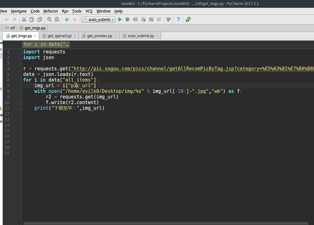
Task: Navigate back with blue left arrow
Action: (67, 19)
